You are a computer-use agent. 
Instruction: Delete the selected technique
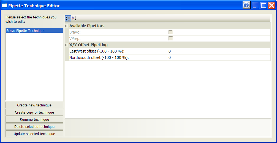(x=34, y=127)
